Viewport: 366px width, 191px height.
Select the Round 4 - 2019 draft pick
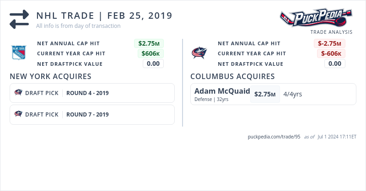coord(87,93)
